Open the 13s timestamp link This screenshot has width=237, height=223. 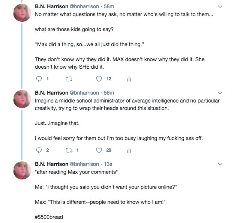108,164
